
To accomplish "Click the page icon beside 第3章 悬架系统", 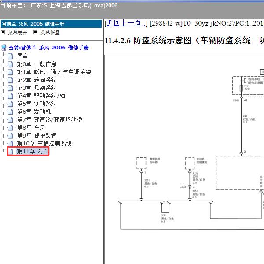I will [11, 88].
